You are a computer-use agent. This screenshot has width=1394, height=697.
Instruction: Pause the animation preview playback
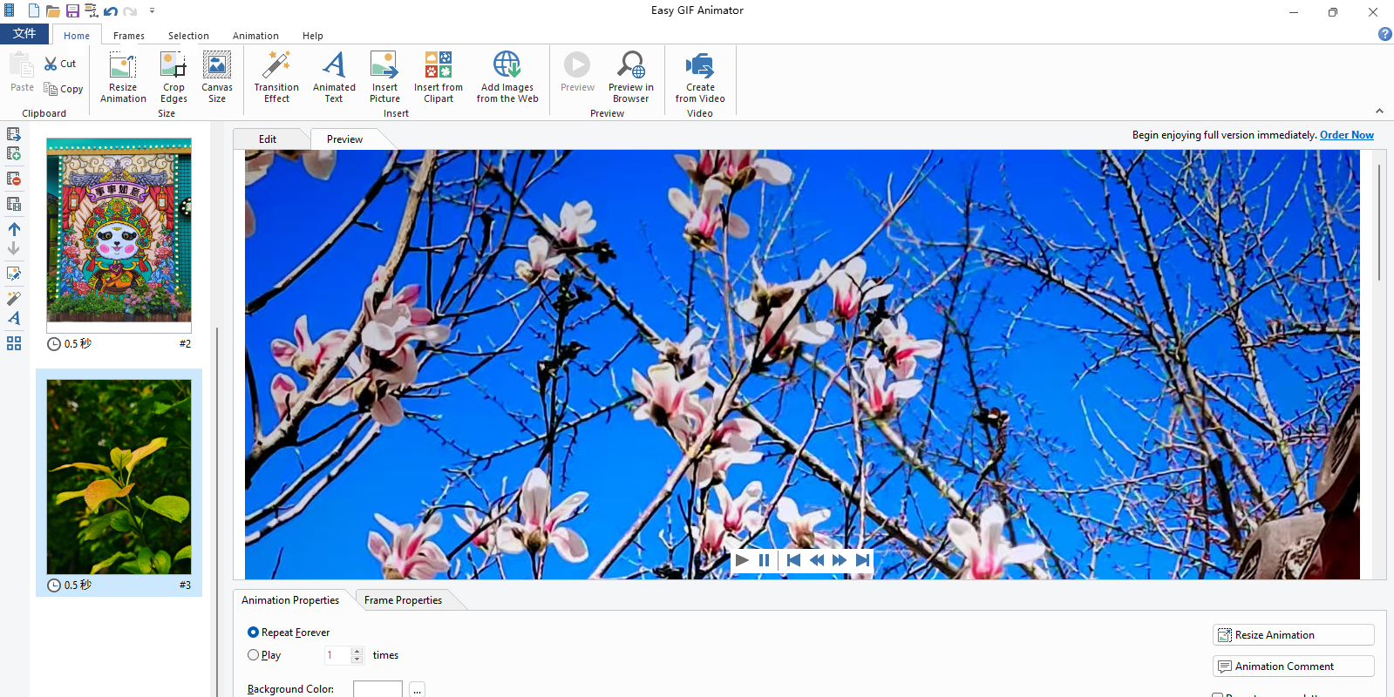point(765,560)
